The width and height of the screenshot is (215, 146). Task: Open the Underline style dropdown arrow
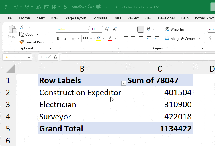click(x=78, y=38)
